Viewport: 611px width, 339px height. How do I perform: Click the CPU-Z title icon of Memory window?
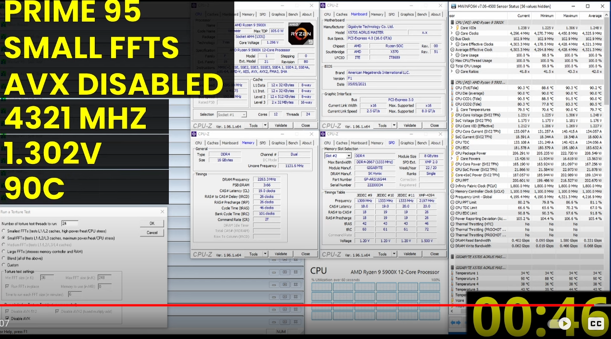pyautogui.click(x=195, y=134)
